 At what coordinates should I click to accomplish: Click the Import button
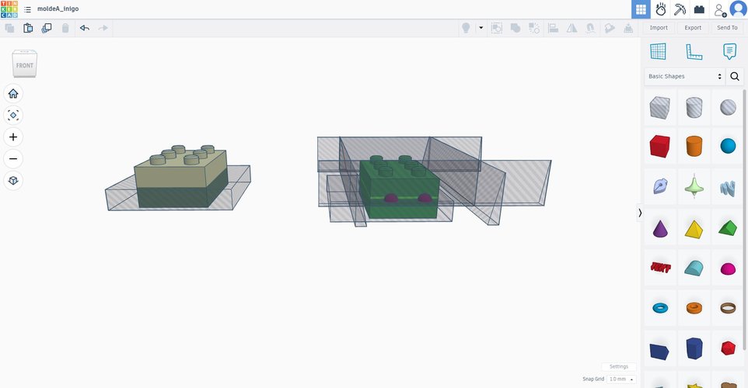(x=659, y=28)
